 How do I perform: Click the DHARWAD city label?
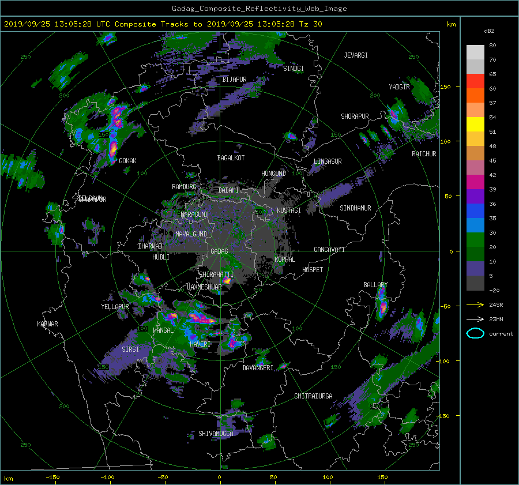pos(151,246)
